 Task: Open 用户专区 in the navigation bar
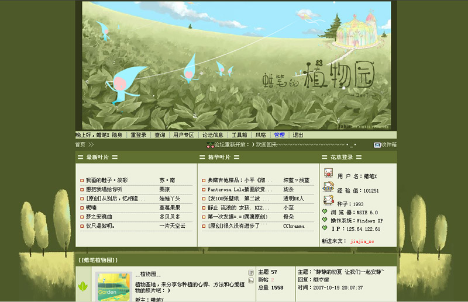(x=183, y=135)
